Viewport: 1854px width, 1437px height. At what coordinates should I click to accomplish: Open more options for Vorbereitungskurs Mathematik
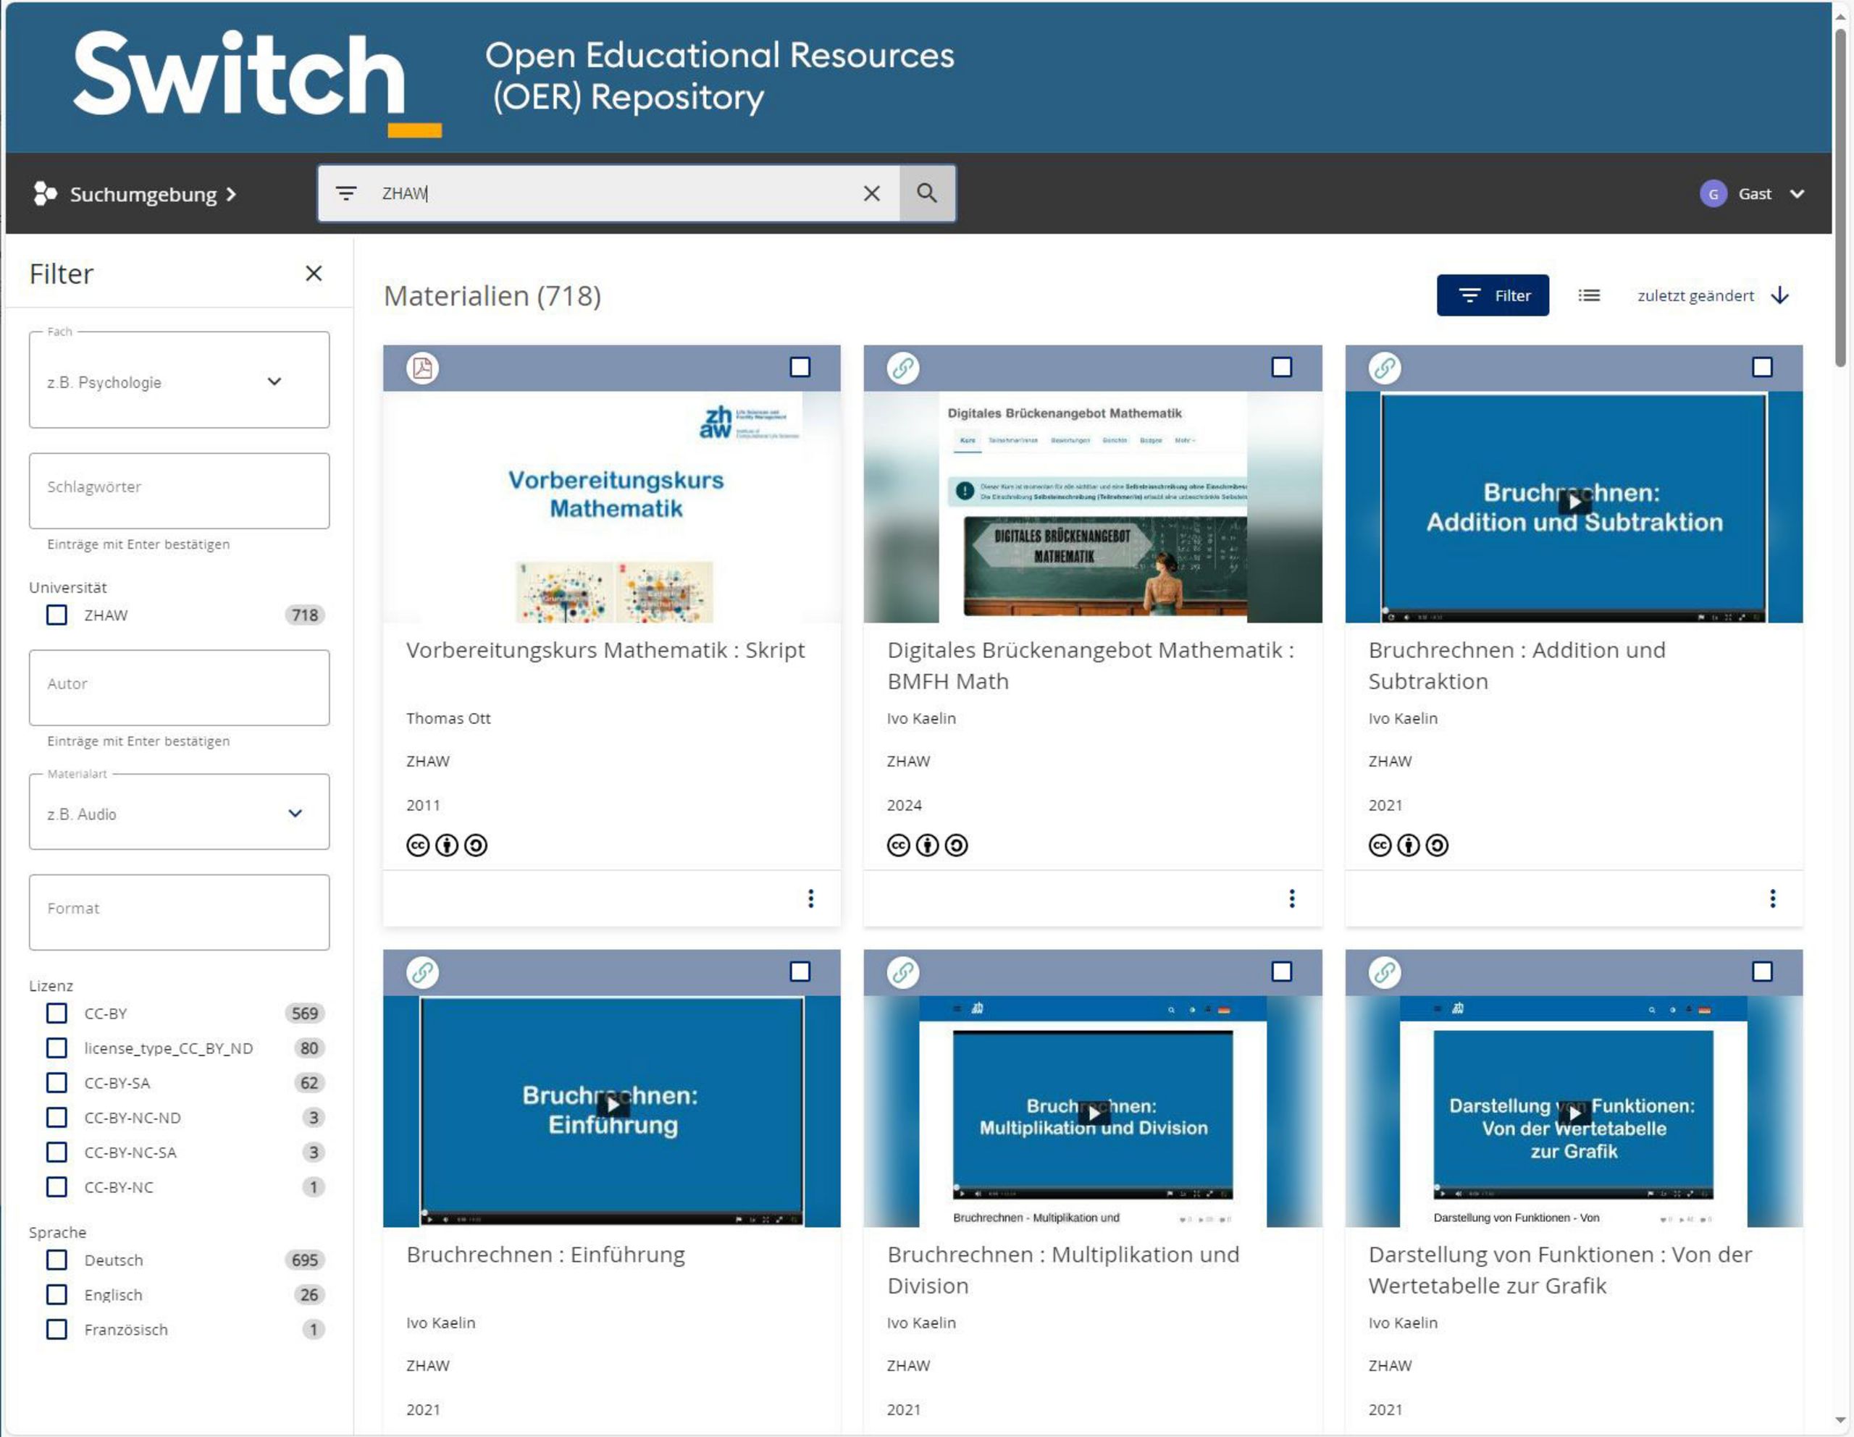pos(812,899)
